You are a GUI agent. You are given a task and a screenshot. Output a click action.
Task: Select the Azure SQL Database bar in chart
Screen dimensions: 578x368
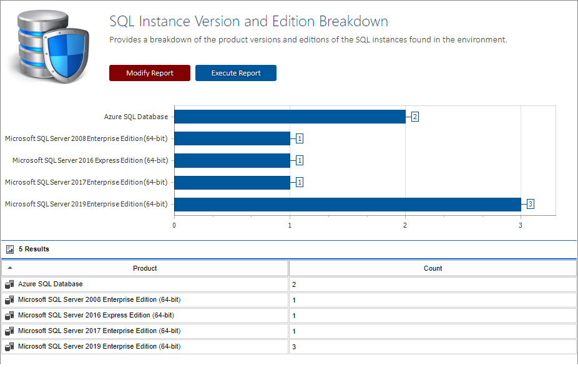pyautogui.click(x=290, y=117)
